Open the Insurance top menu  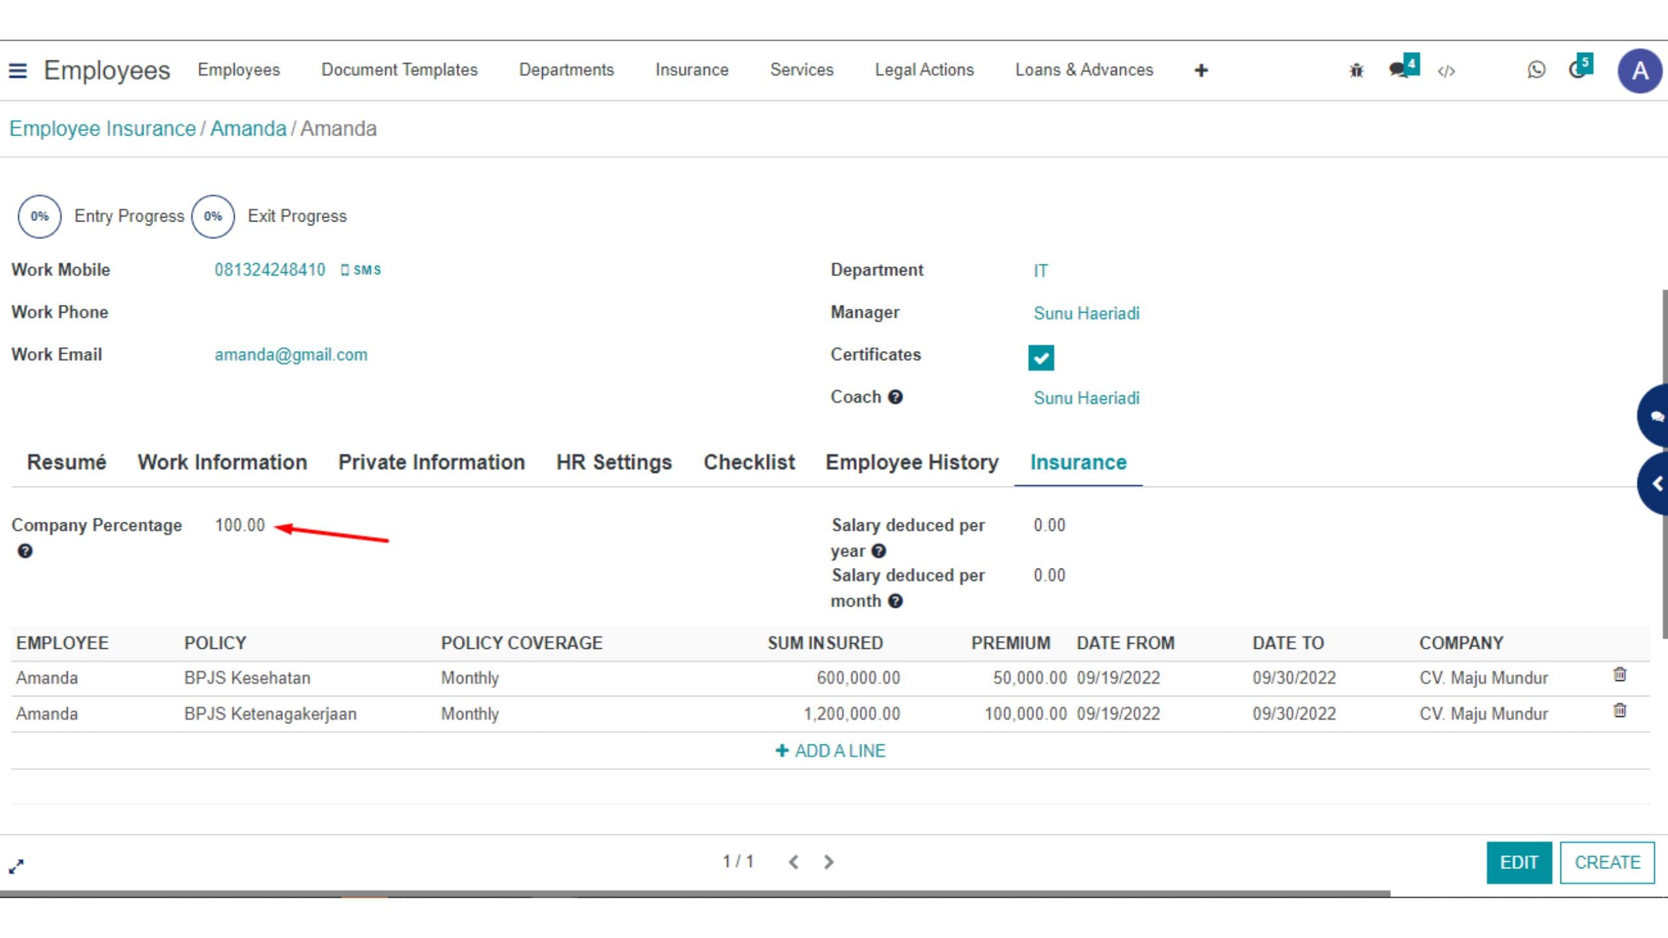[x=692, y=70]
